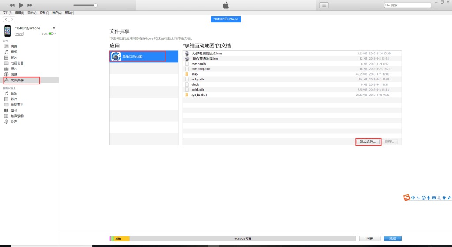
Task: Select 文件共享 in the settings sidebar
Action: click(18, 80)
